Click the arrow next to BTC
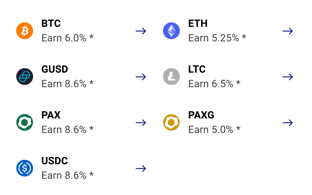This screenshot has width=312, height=195. point(141,31)
